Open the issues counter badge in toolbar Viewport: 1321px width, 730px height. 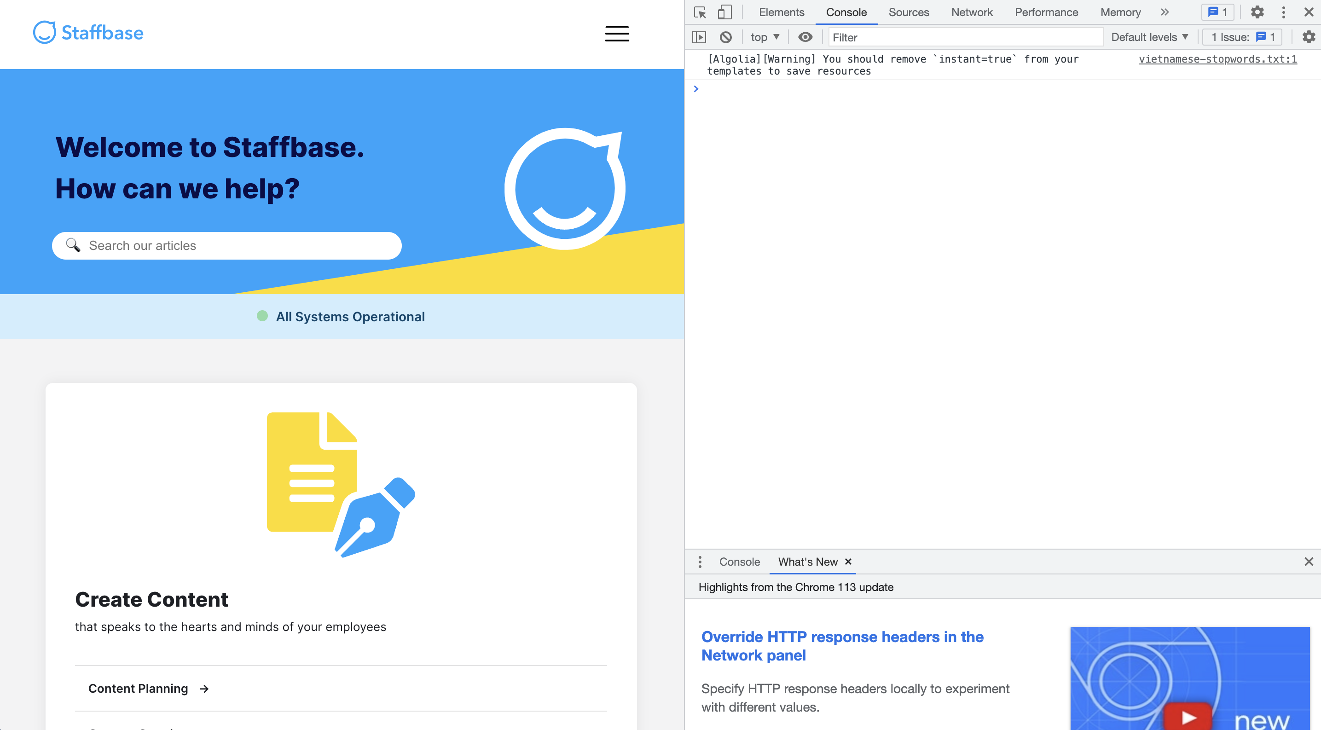(x=1218, y=12)
